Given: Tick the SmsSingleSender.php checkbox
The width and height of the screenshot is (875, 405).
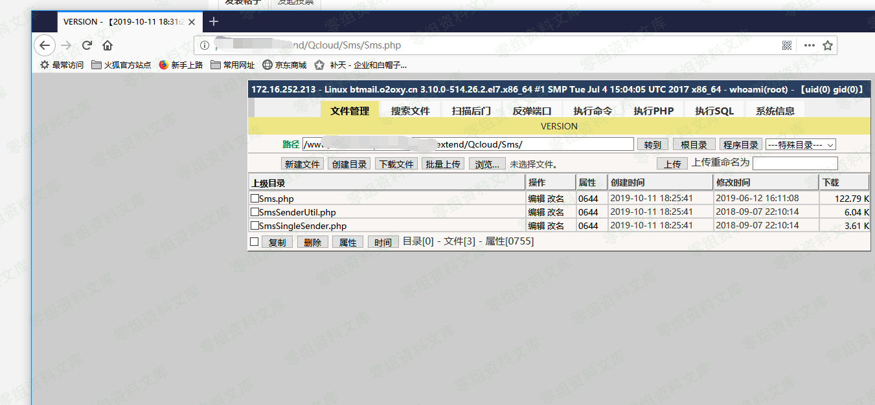Looking at the screenshot, I should pyautogui.click(x=255, y=226).
